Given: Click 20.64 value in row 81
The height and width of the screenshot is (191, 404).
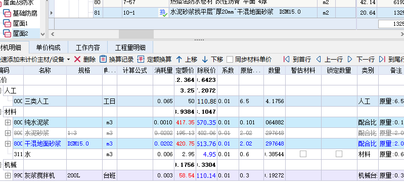Looking at the screenshot, I should (368, 12).
